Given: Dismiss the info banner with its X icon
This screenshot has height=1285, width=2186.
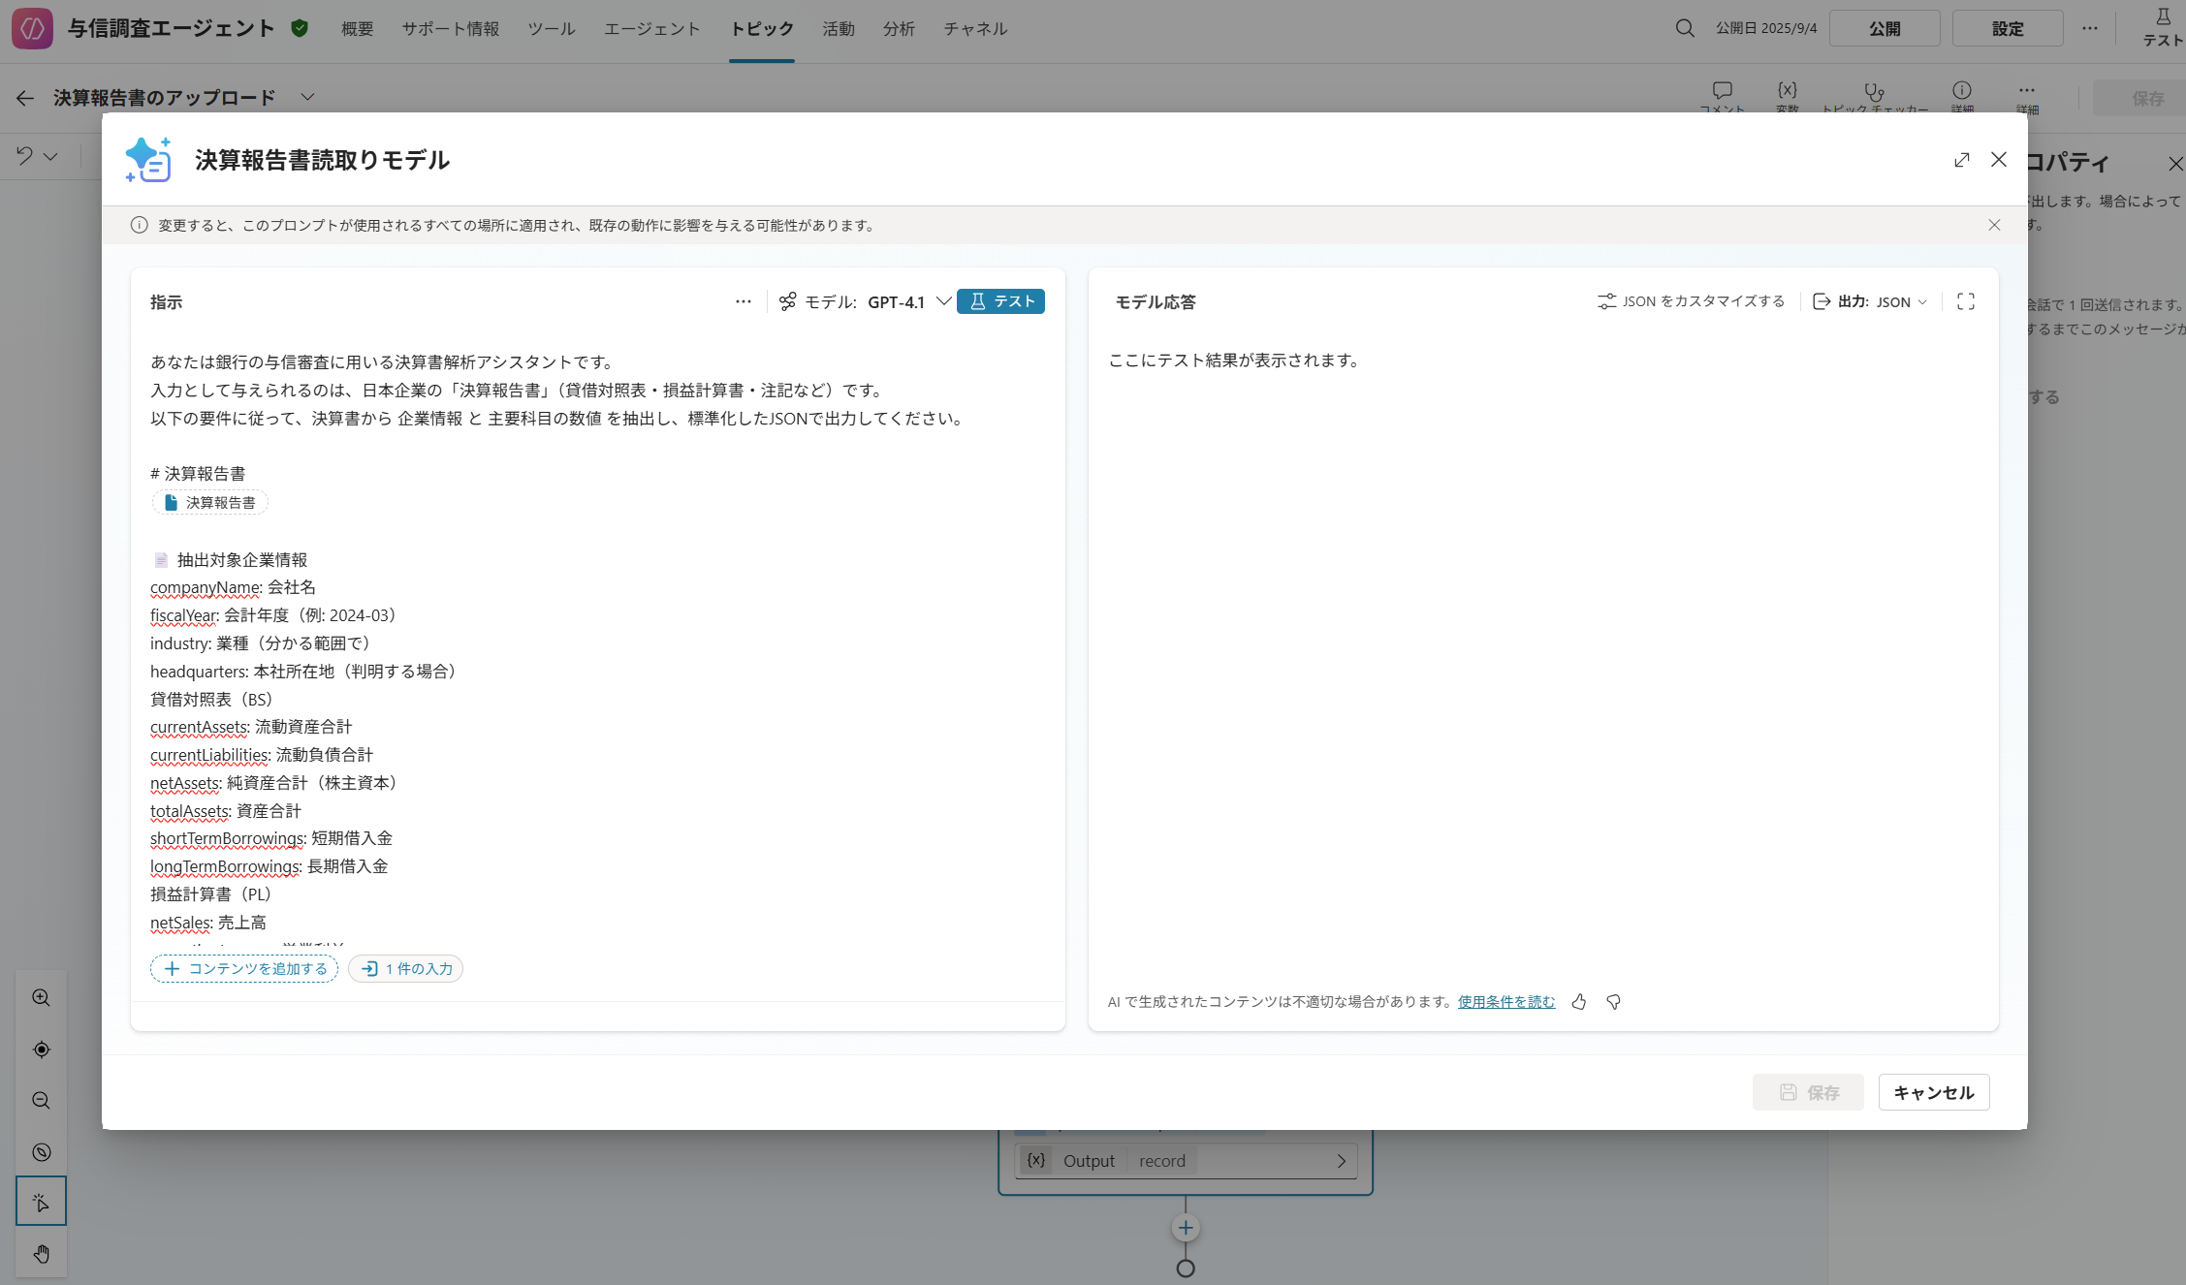Looking at the screenshot, I should coord(1994,225).
